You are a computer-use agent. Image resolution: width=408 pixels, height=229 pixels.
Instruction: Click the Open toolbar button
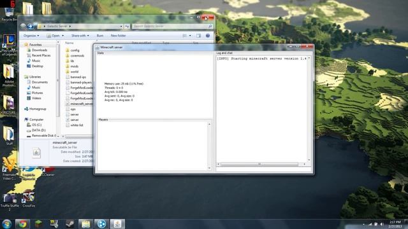tap(53, 36)
